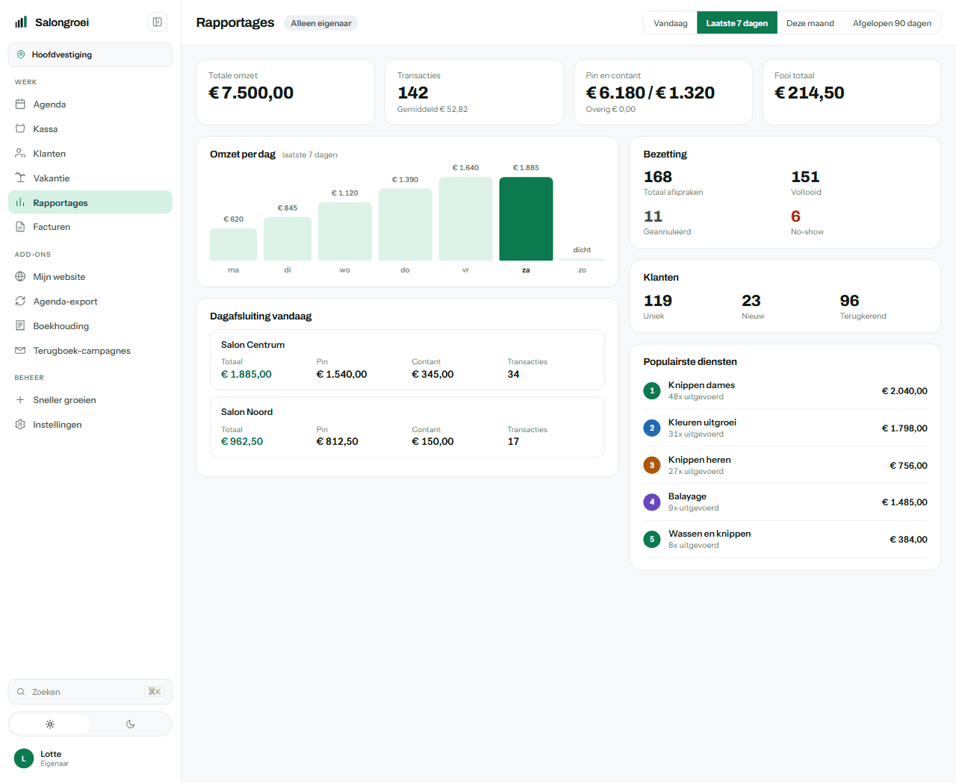
Task: Select the Deze maand period tab
Action: point(810,23)
